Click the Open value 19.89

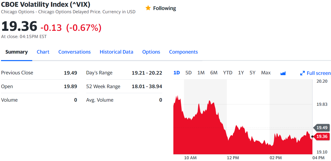70,86
